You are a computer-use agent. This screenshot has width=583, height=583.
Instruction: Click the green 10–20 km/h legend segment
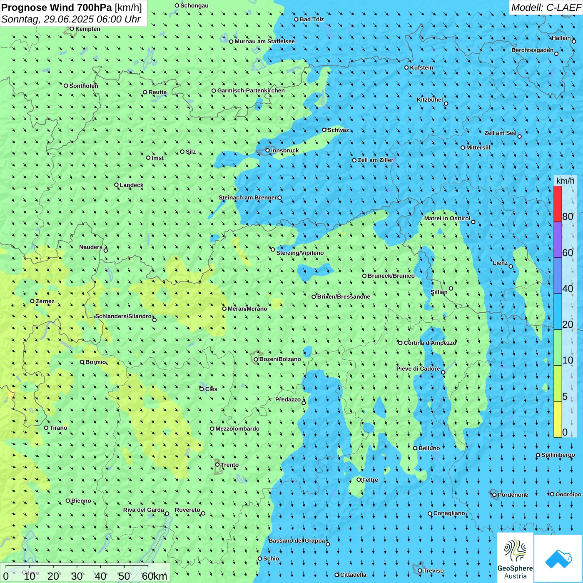558,348
